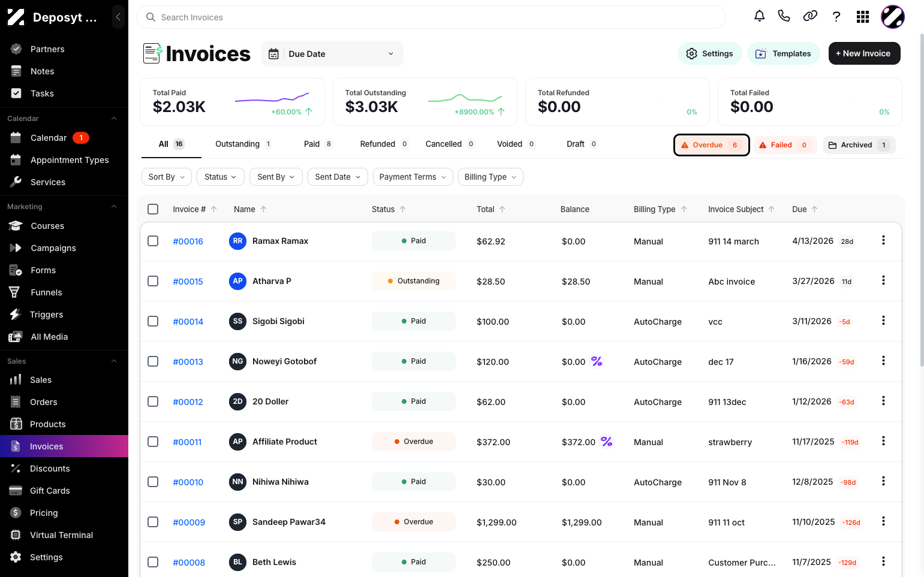924x577 pixels.
Task: Click the New Invoice button
Action: click(x=864, y=53)
